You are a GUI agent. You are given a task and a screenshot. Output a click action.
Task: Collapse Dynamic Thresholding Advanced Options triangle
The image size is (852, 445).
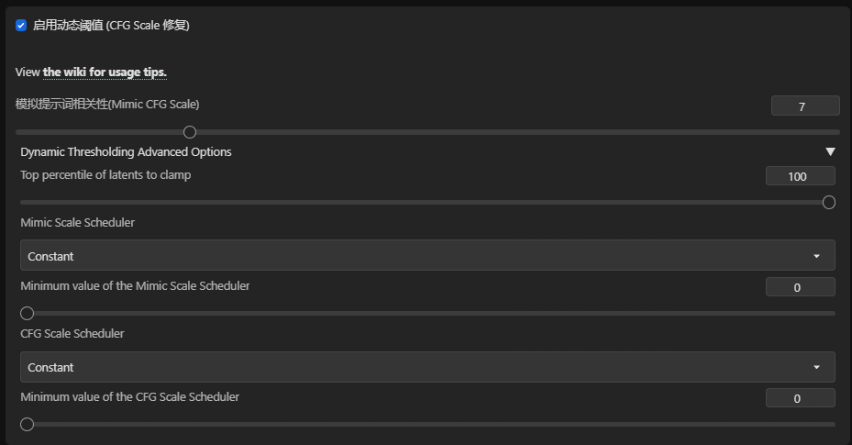coord(830,152)
